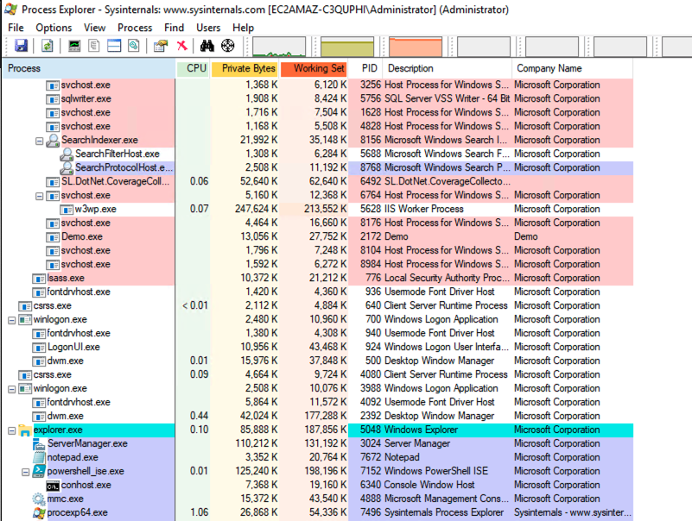Click the crosshair Find Window's Process icon

(x=228, y=46)
